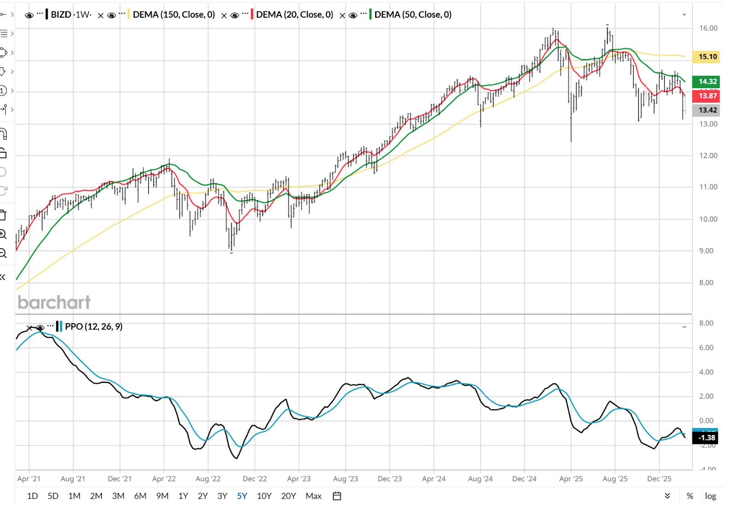Open more options dots for PPO
This screenshot has width=730, height=522.
coord(50,326)
